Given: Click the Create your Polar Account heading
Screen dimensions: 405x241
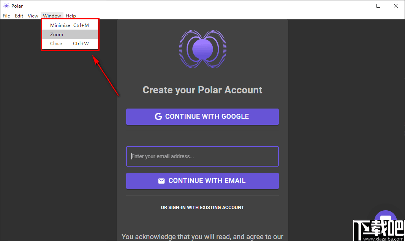Looking at the screenshot, I should coord(202,90).
